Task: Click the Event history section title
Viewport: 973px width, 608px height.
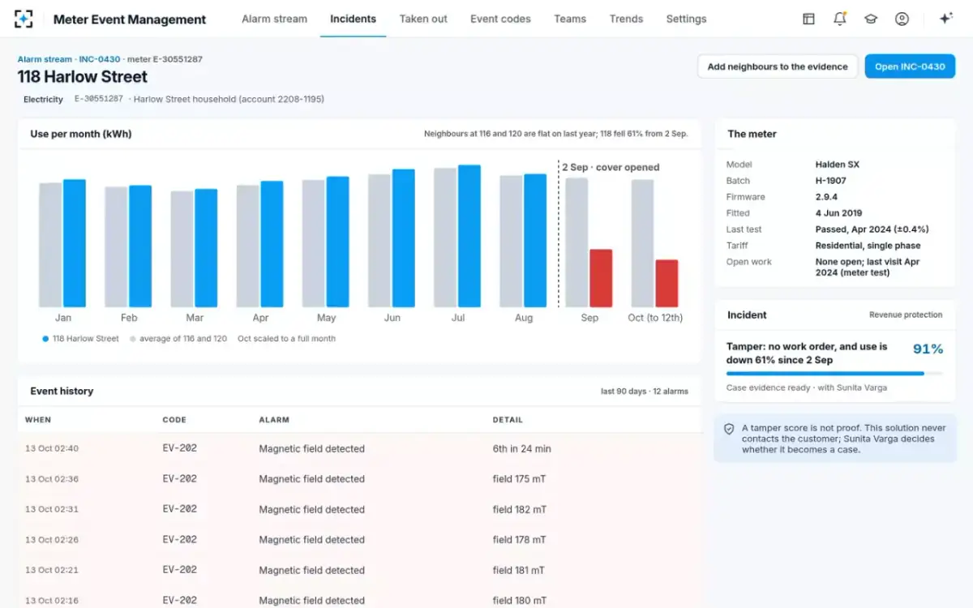Action: (x=62, y=391)
